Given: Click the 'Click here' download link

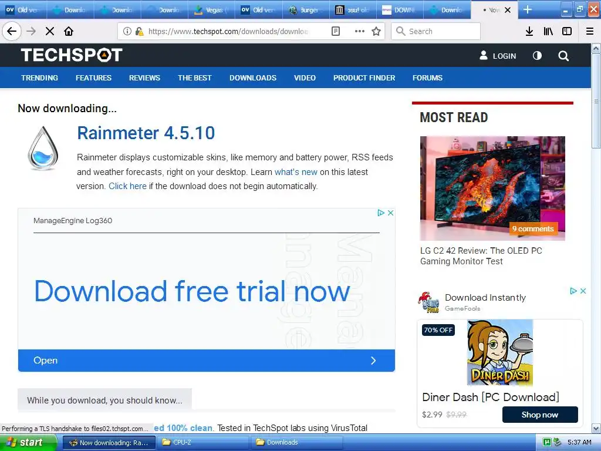Looking at the screenshot, I should click(127, 186).
